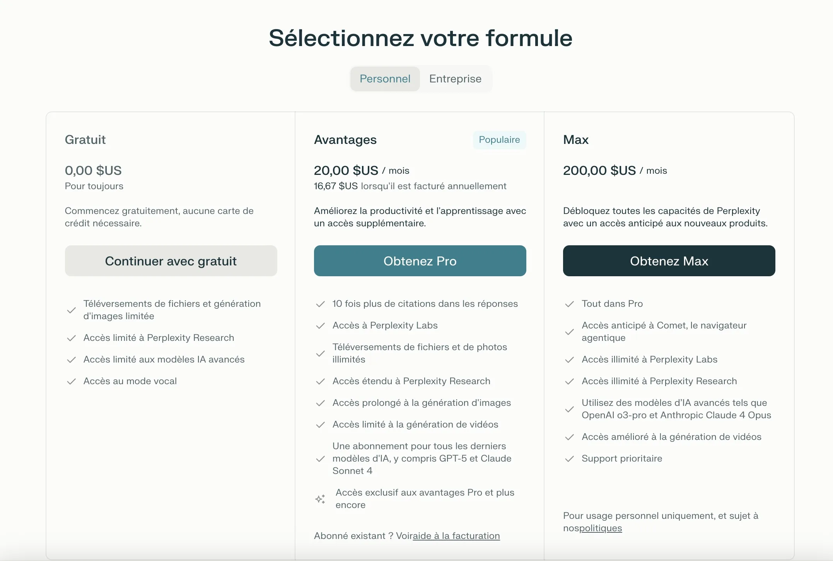Click the Populaire badge
The width and height of the screenshot is (833, 561).
(x=499, y=140)
